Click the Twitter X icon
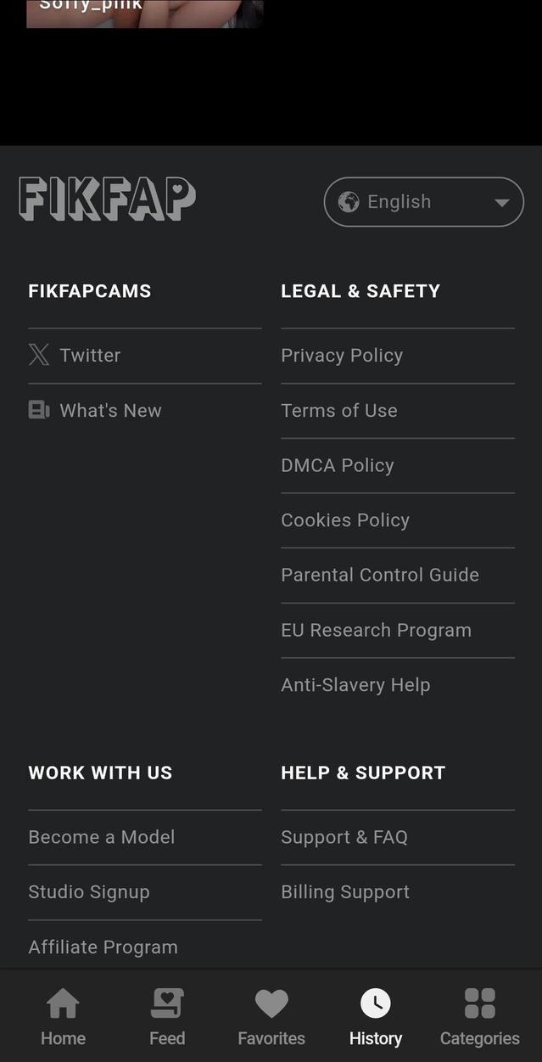 [x=39, y=355]
